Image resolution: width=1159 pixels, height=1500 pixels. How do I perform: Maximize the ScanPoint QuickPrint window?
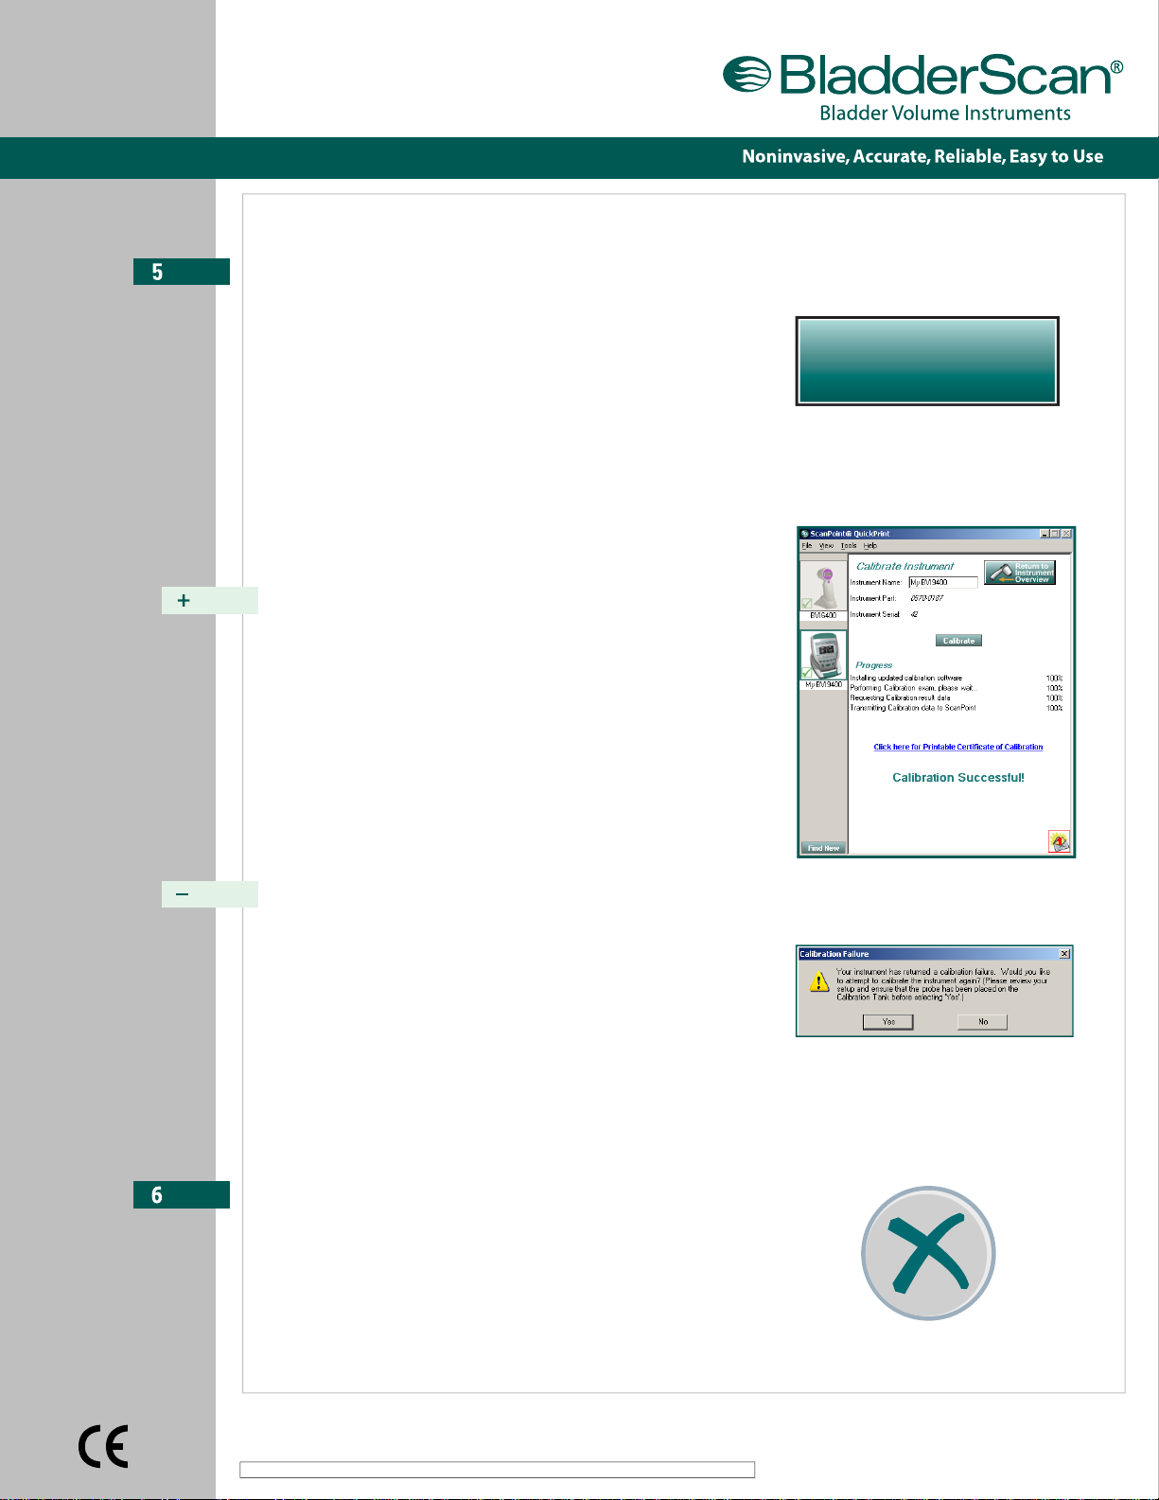[x=1055, y=534]
